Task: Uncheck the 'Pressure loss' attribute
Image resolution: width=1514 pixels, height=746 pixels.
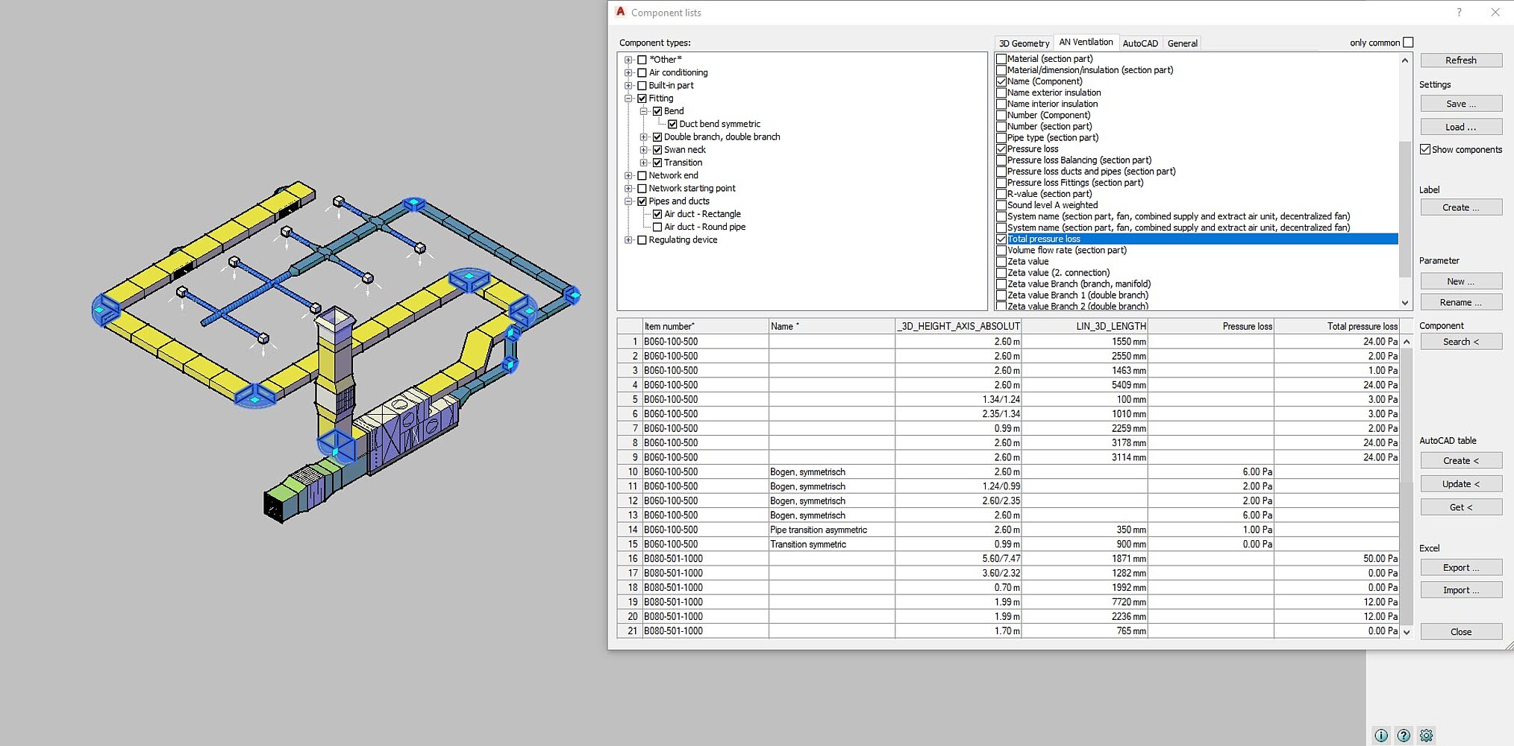Action: [x=1002, y=148]
